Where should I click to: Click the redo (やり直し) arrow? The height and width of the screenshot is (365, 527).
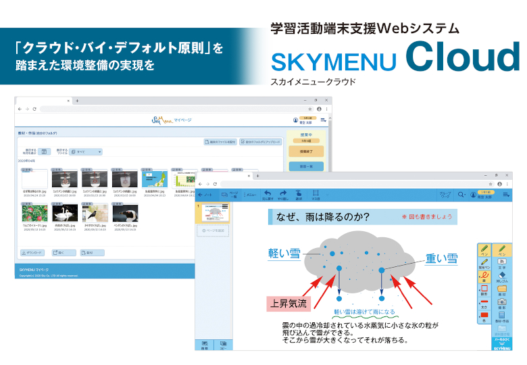pyautogui.click(x=283, y=194)
